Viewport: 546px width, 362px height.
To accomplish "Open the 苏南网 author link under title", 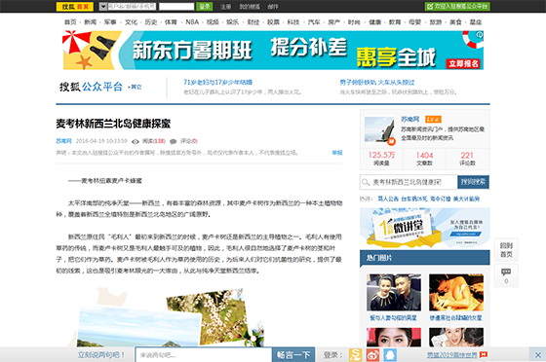I will click(x=63, y=141).
